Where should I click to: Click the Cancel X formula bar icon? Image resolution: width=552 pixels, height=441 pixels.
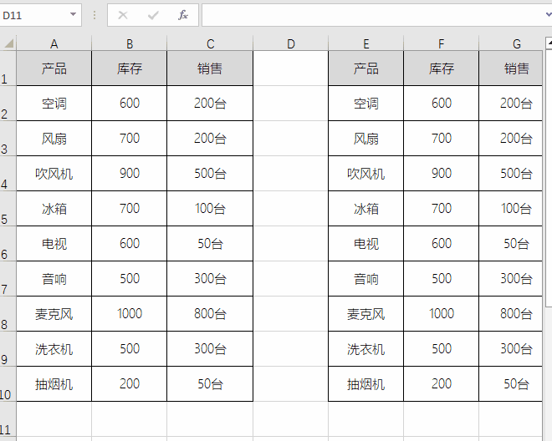click(122, 15)
